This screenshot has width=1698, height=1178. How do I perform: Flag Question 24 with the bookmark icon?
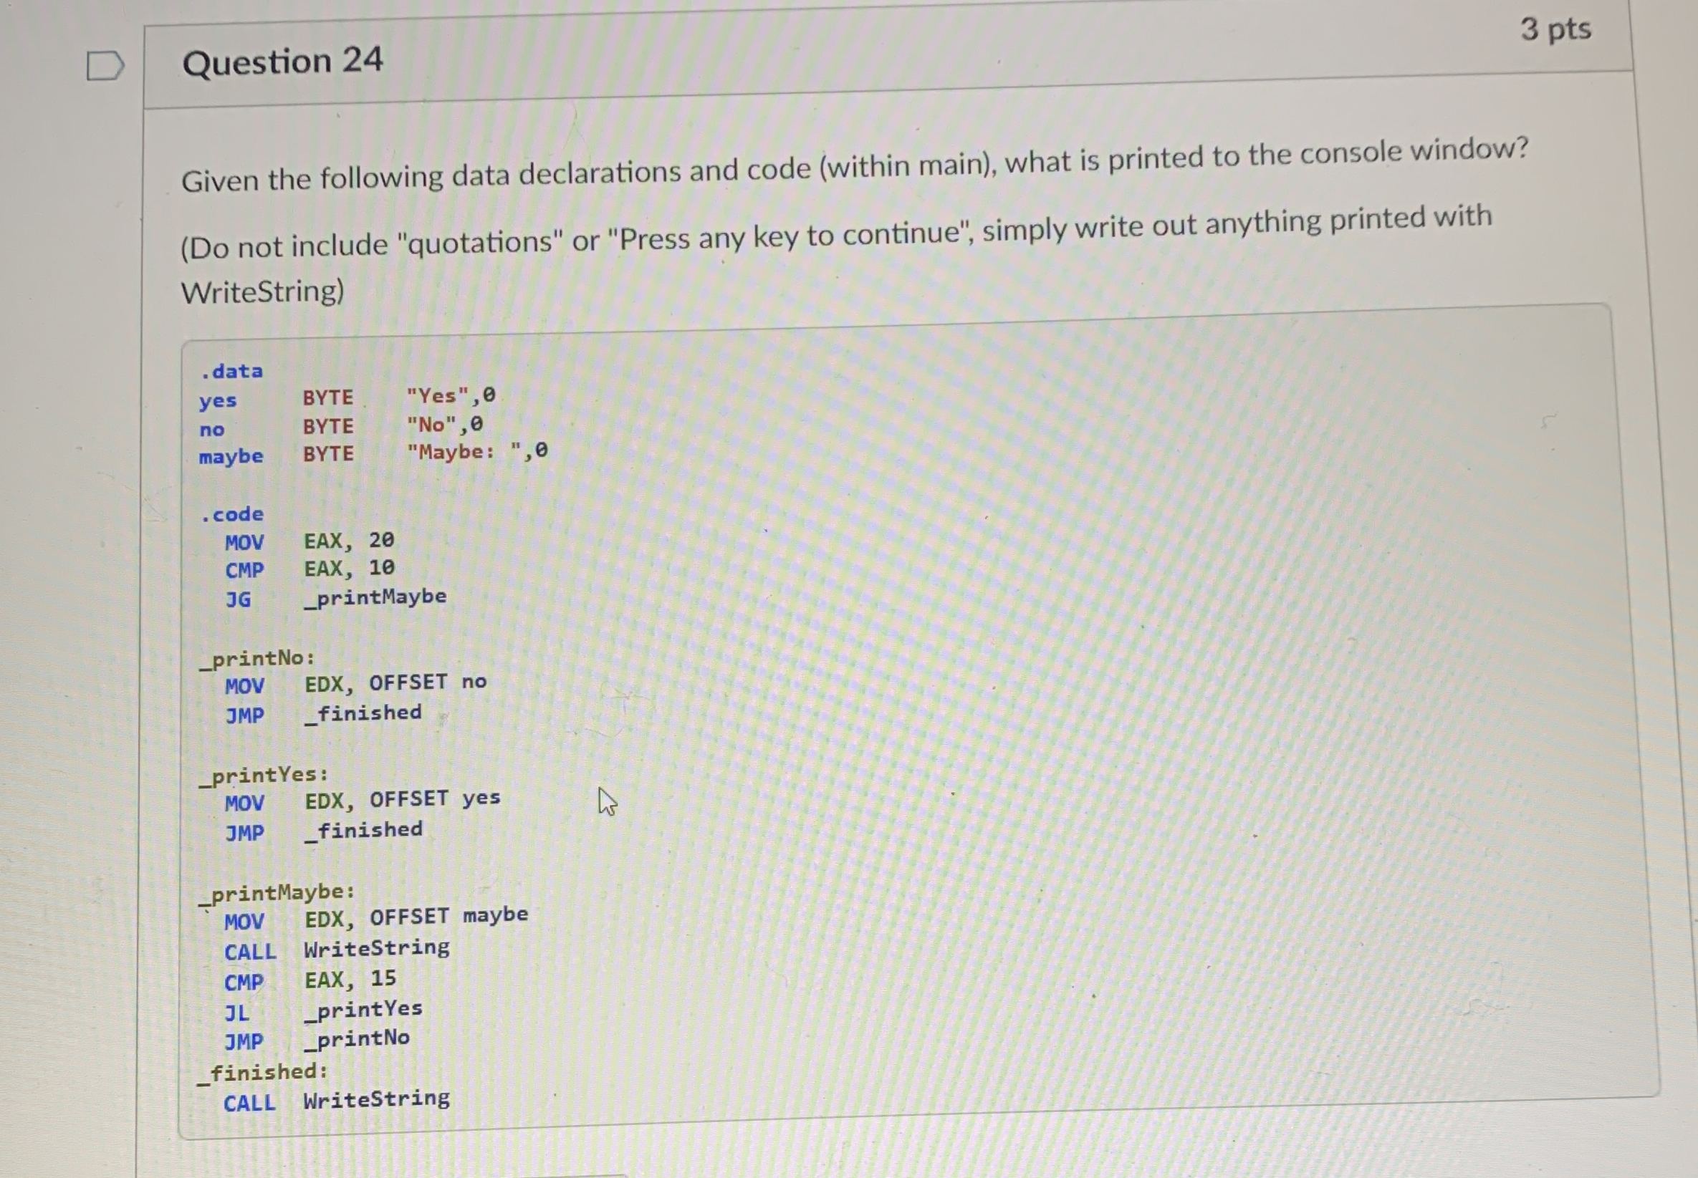coord(105,66)
